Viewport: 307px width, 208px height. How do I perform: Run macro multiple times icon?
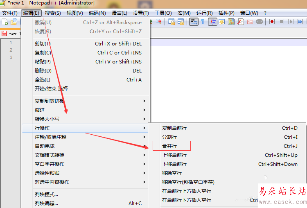[300, 22]
